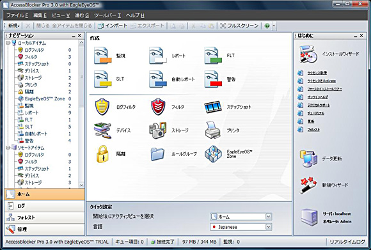This screenshot has width=371, height=250.
Task: Open the ビュー menu
Action: pyautogui.click(x=61, y=15)
